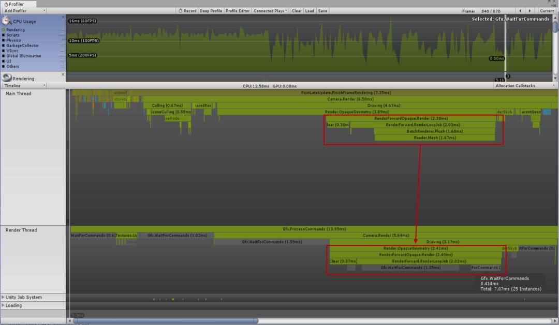
Task: Select Gfx.WaitForCommands (1.02ms) sample
Action: (177, 235)
